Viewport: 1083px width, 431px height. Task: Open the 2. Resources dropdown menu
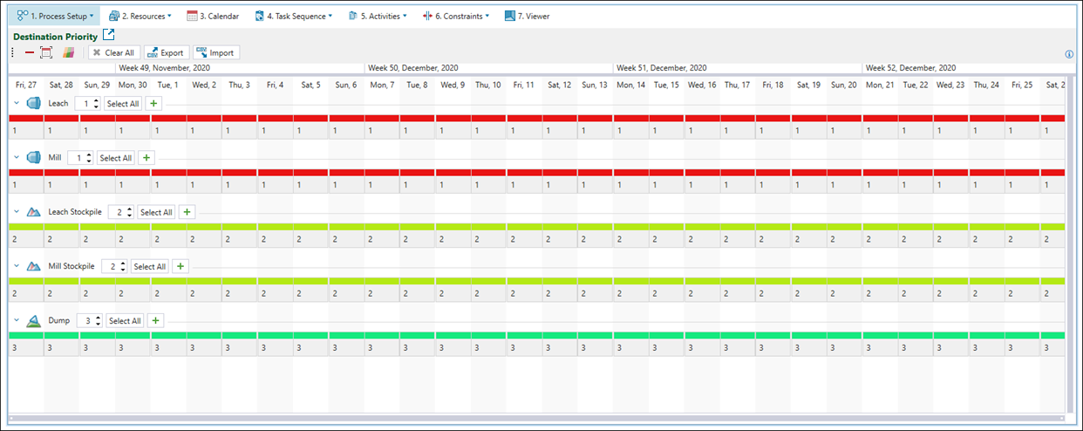(140, 16)
